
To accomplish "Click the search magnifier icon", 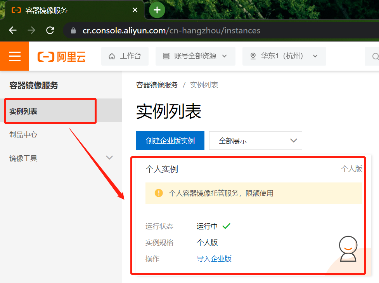I will [x=375, y=56].
